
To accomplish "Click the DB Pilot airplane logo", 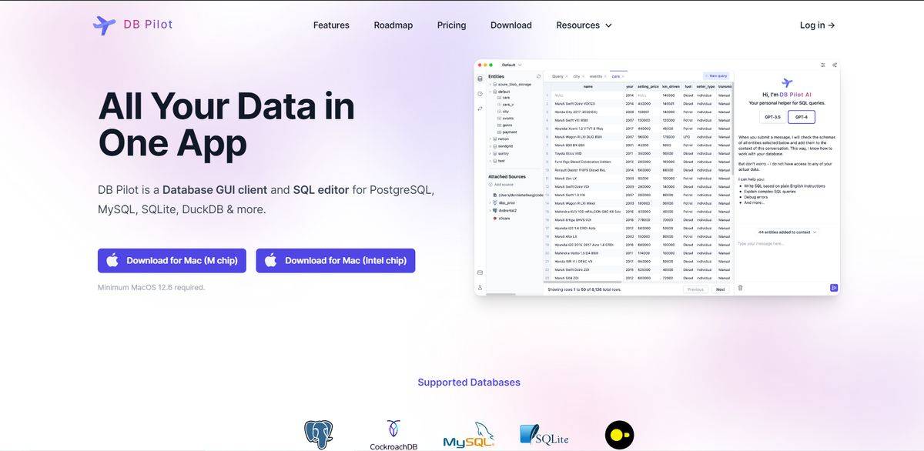I will (x=104, y=25).
